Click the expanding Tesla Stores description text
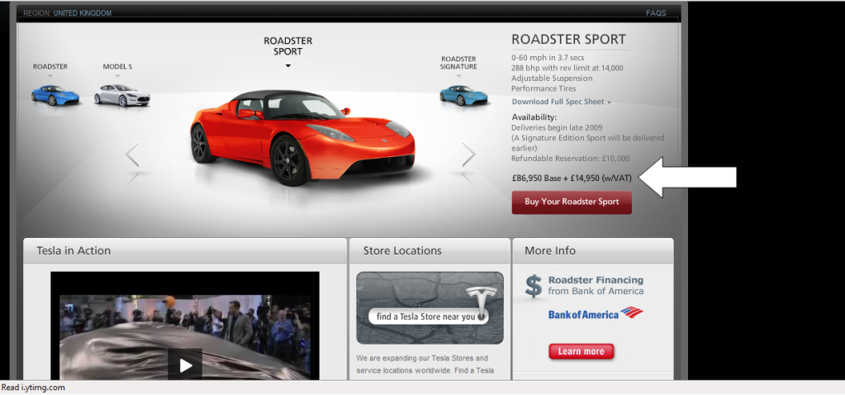The height and width of the screenshot is (395, 845). (425, 364)
